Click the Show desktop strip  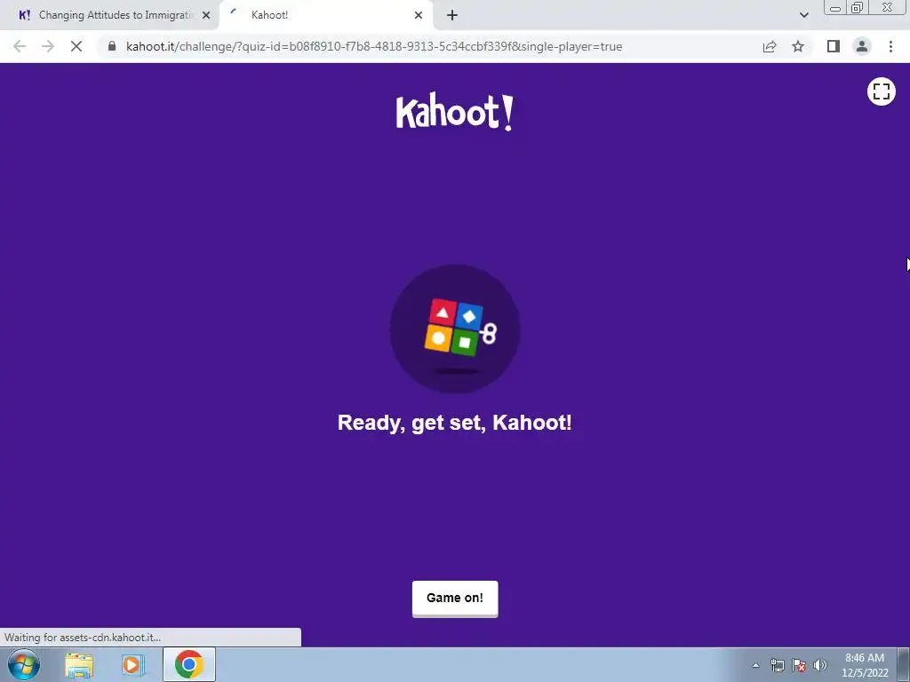(x=904, y=664)
